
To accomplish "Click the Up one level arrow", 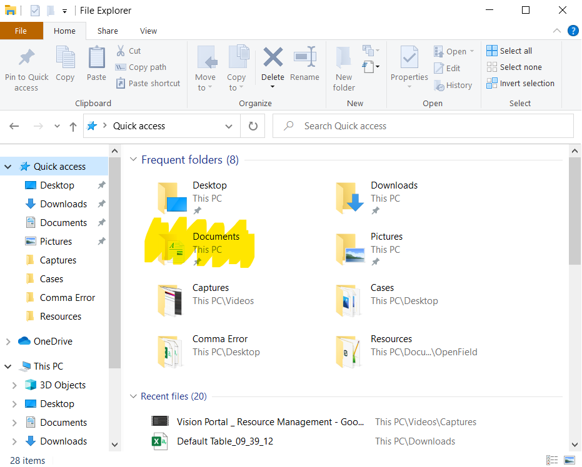I will click(x=73, y=127).
